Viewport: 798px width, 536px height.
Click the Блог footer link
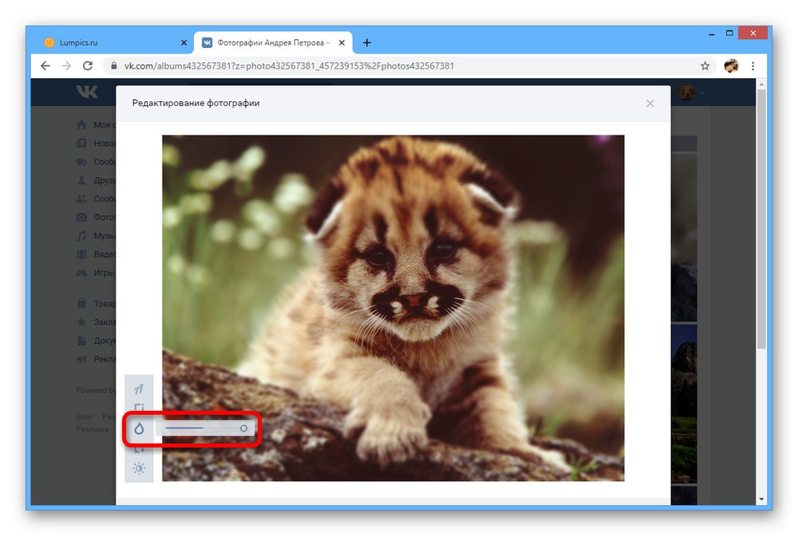point(85,416)
